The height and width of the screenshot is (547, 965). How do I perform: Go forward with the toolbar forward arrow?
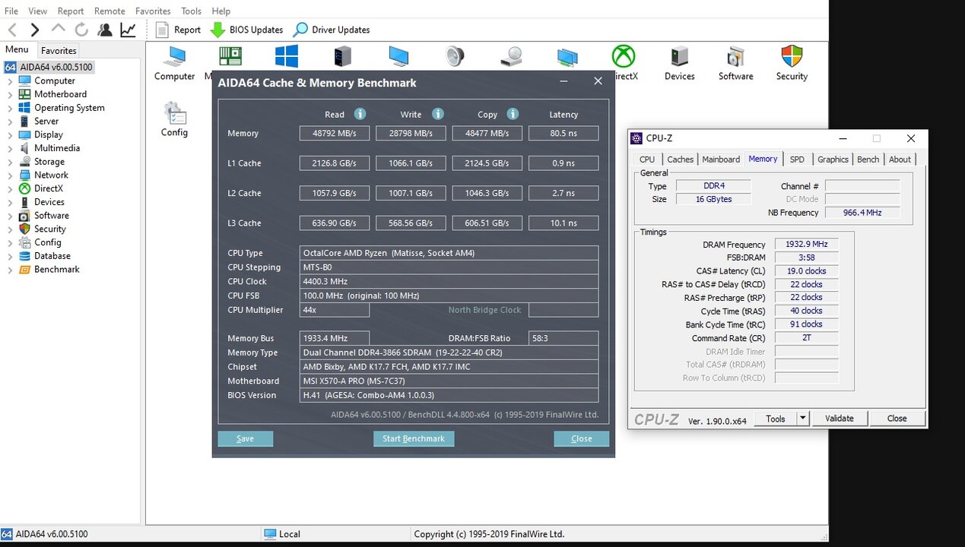pyautogui.click(x=35, y=30)
